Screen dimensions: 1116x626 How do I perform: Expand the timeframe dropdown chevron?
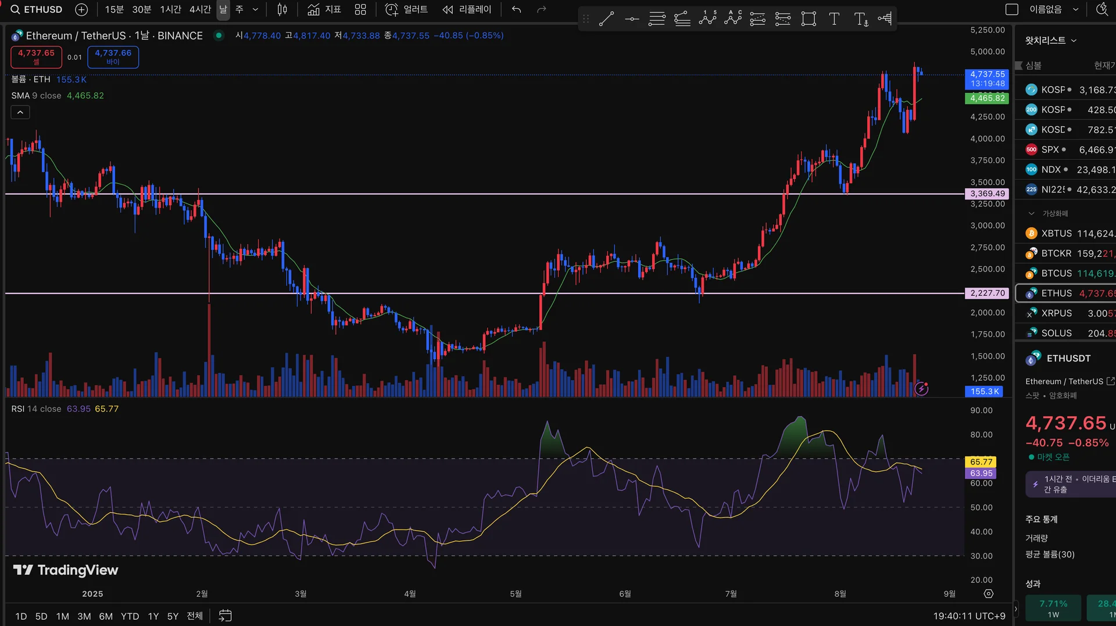point(255,9)
